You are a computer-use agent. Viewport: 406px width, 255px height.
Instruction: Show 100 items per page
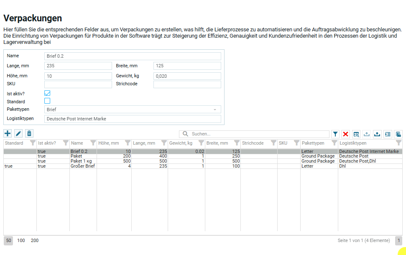pos(21,240)
